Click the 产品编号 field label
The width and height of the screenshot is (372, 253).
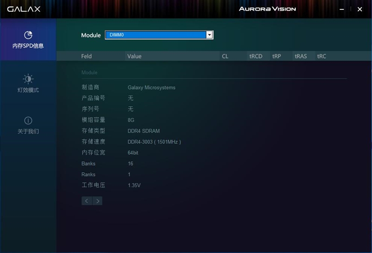tap(93, 98)
